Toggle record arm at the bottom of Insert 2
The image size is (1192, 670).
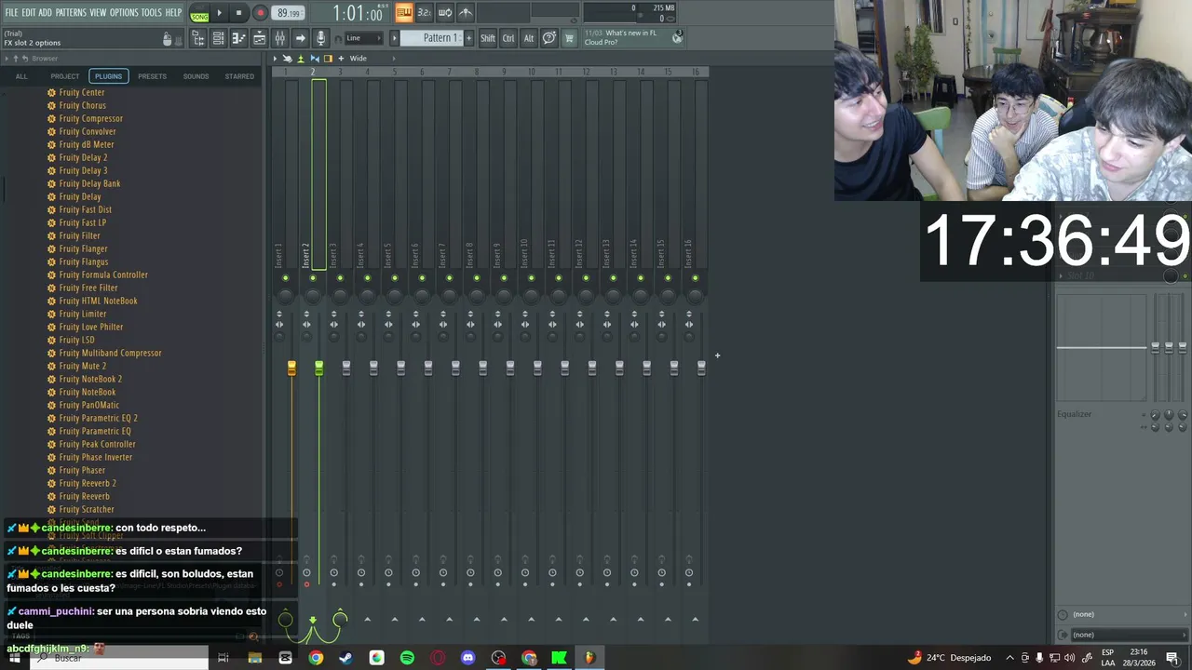coord(306,584)
